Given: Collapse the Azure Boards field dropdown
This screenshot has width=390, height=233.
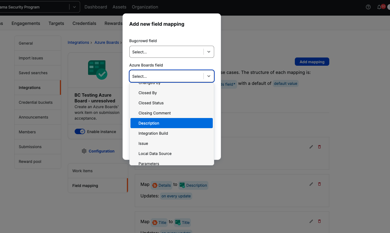Looking at the screenshot, I should coord(209,76).
